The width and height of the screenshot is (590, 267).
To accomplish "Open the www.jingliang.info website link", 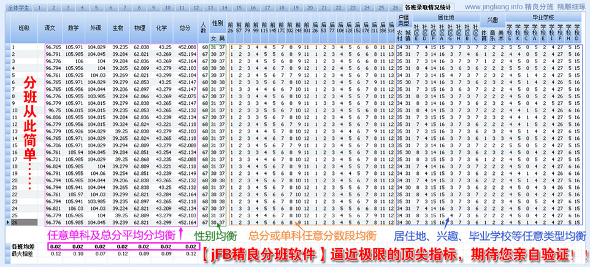I will pos(494,7).
